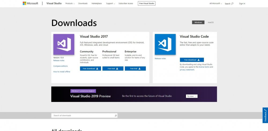Open the All Microsoft dropdown
The height and width of the screenshot is (131, 268).
coord(216,3)
